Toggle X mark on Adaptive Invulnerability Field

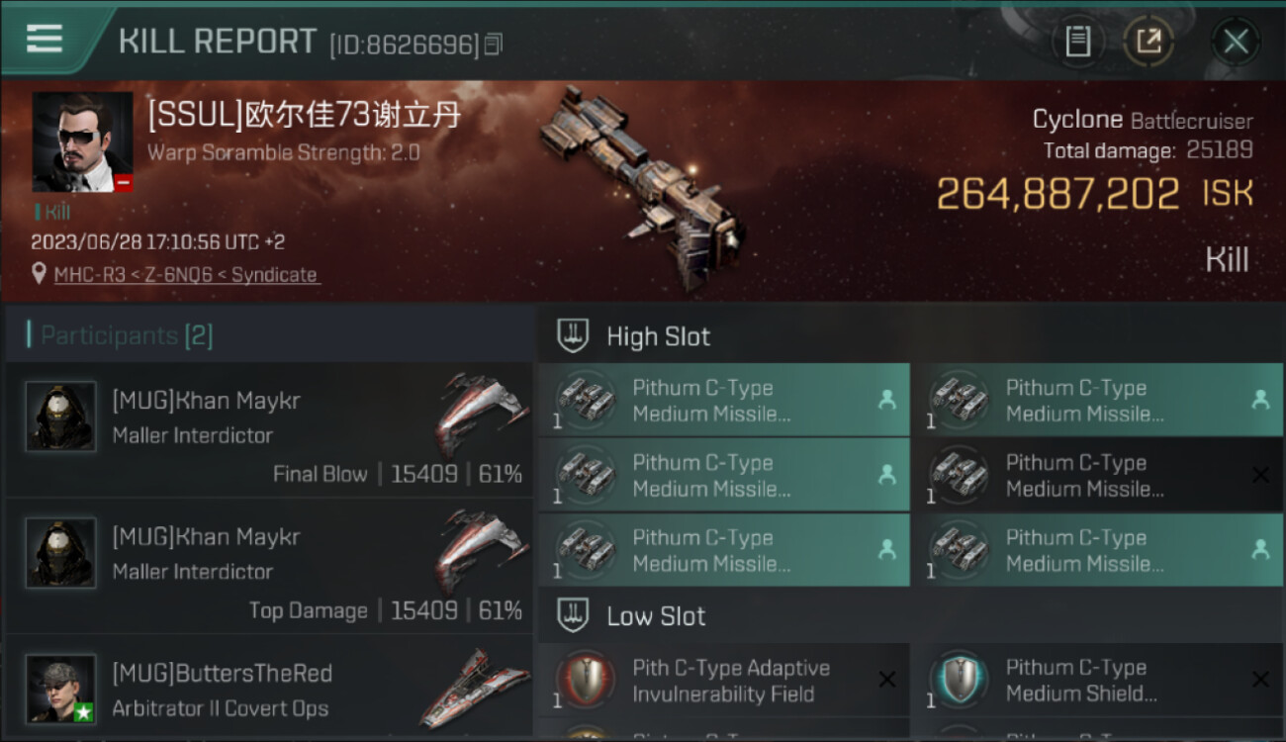(887, 680)
